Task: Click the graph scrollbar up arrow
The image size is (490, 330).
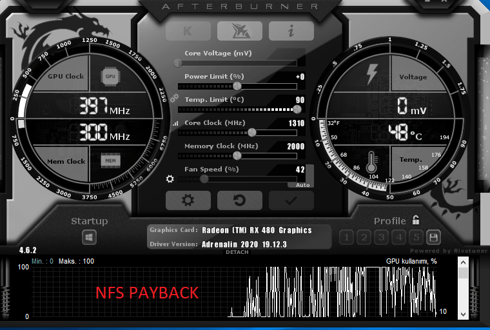Action: point(463,262)
